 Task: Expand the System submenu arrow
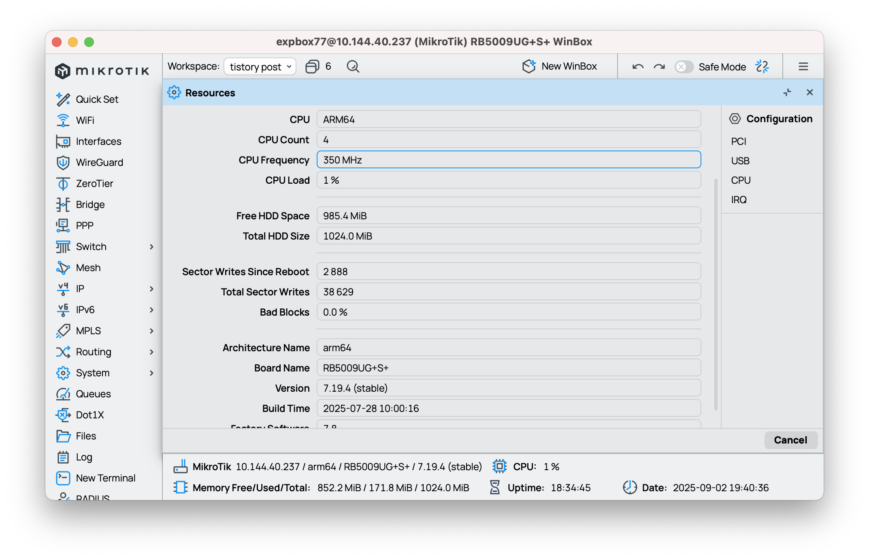151,373
